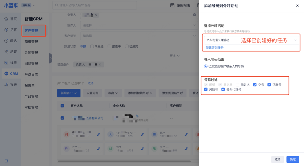The width and height of the screenshot is (304, 166).
Task: Click the 报表 chart icon
Action: [6, 85]
